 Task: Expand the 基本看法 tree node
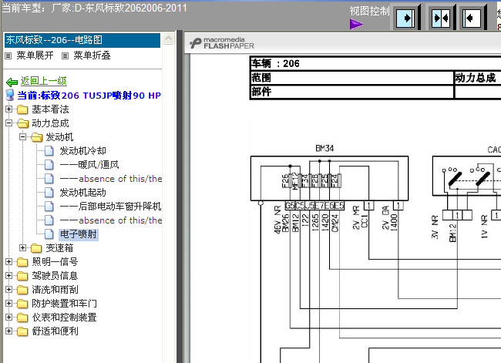pyautogui.click(x=9, y=109)
